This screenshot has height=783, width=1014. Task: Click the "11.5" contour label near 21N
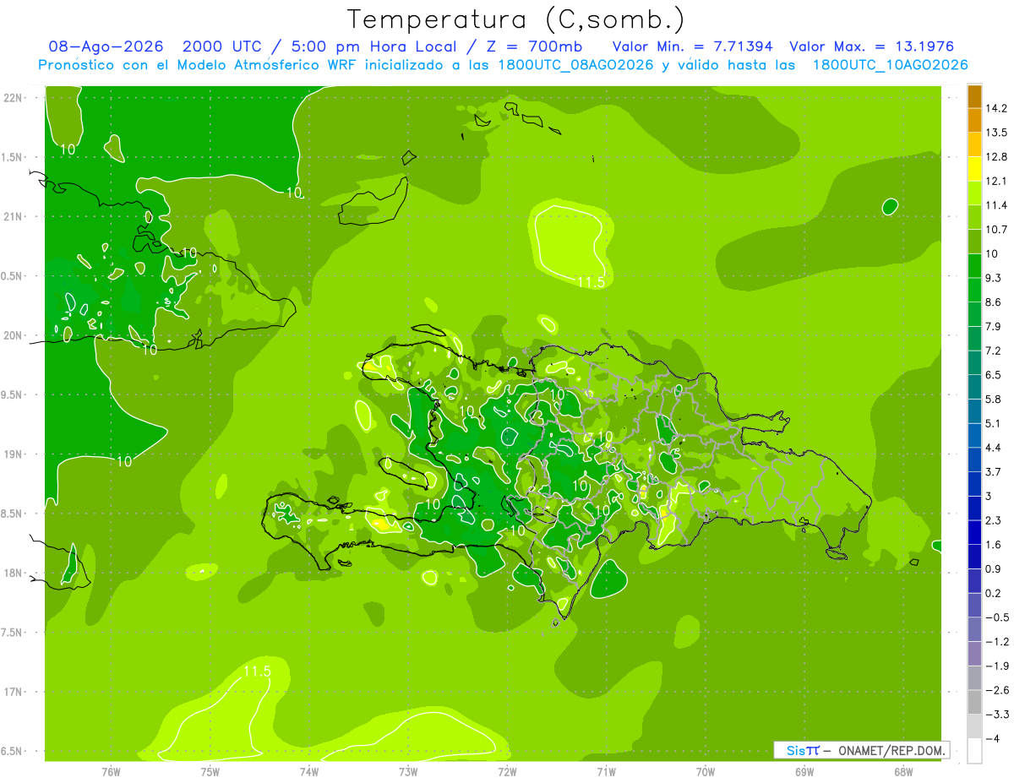[591, 281]
